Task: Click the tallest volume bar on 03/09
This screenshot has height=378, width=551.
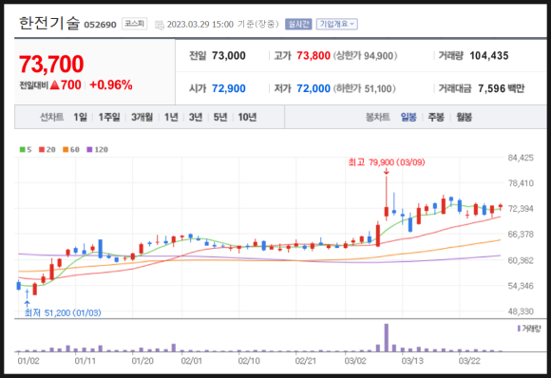Action: coord(387,337)
